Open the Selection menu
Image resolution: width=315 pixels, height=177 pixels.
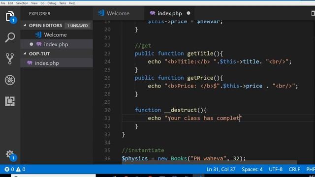(x=22, y=3)
